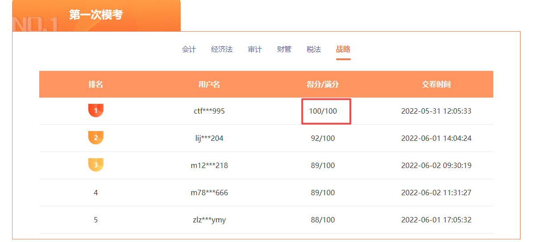
Task: Select the 审计 tab
Action: pyautogui.click(x=255, y=49)
